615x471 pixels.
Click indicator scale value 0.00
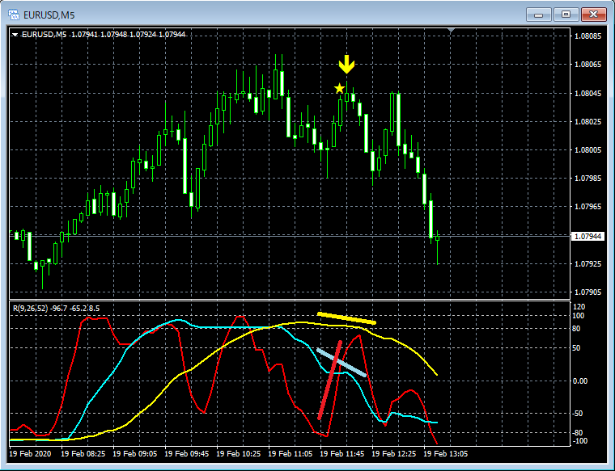coord(579,381)
